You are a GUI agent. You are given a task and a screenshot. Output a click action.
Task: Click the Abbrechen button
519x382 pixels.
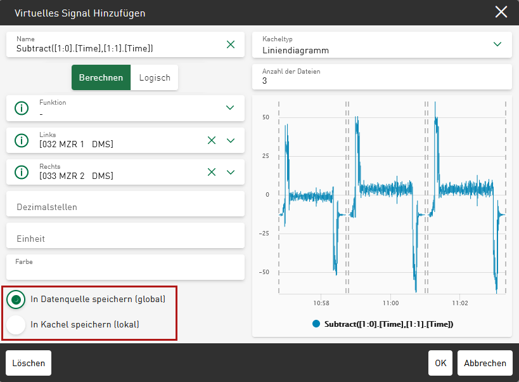pyautogui.click(x=485, y=363)
